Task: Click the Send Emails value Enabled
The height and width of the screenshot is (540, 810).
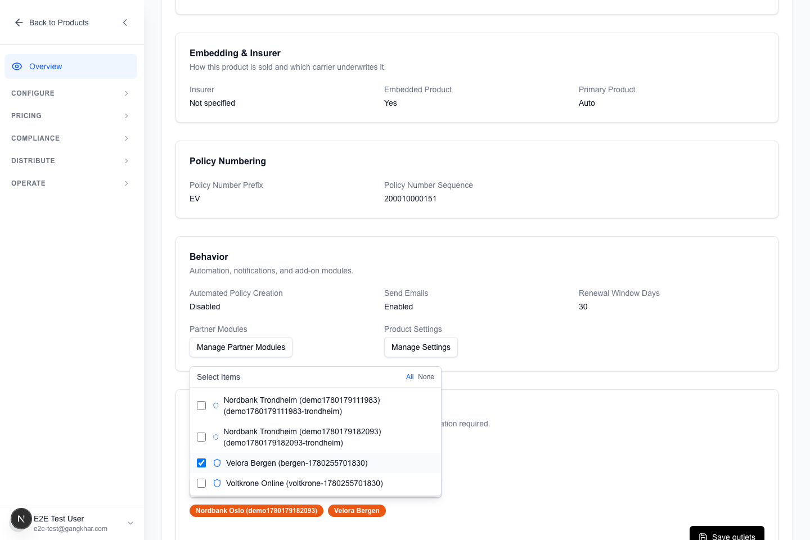Action: tap(398, 307)
